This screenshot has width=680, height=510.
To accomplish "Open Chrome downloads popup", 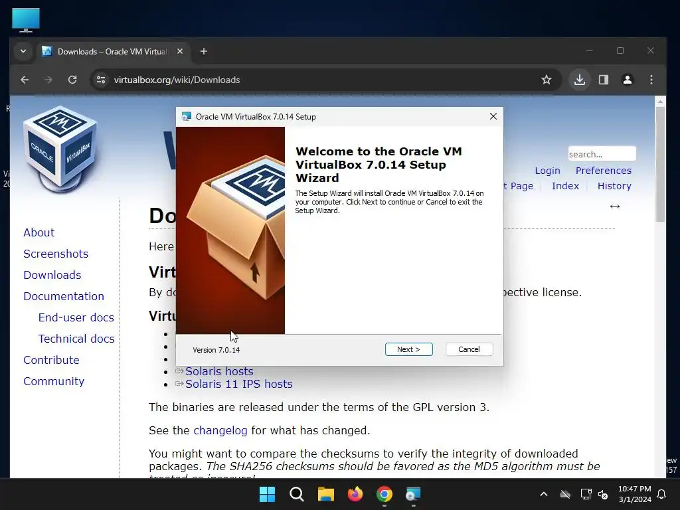I will 579,80.
